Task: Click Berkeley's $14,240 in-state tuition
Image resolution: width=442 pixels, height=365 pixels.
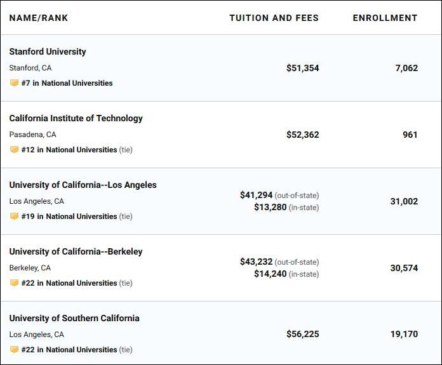Action: (270, 274)
